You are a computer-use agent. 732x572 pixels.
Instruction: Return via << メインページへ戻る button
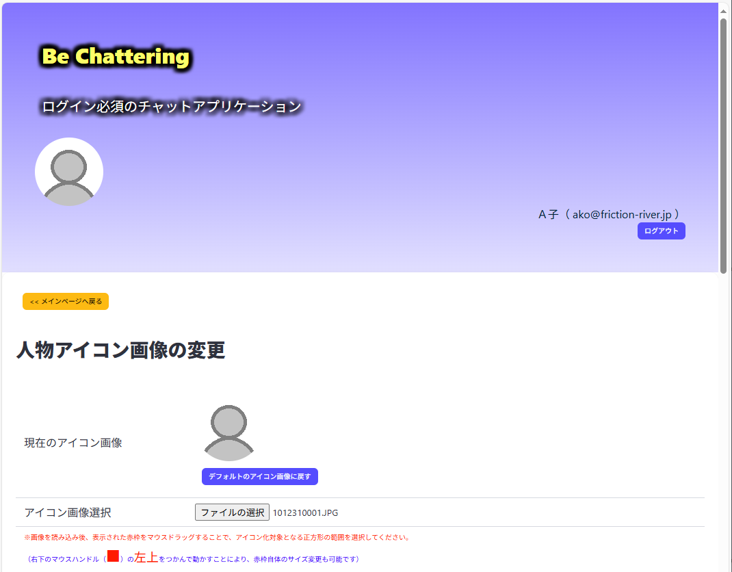tap(66, 301)
